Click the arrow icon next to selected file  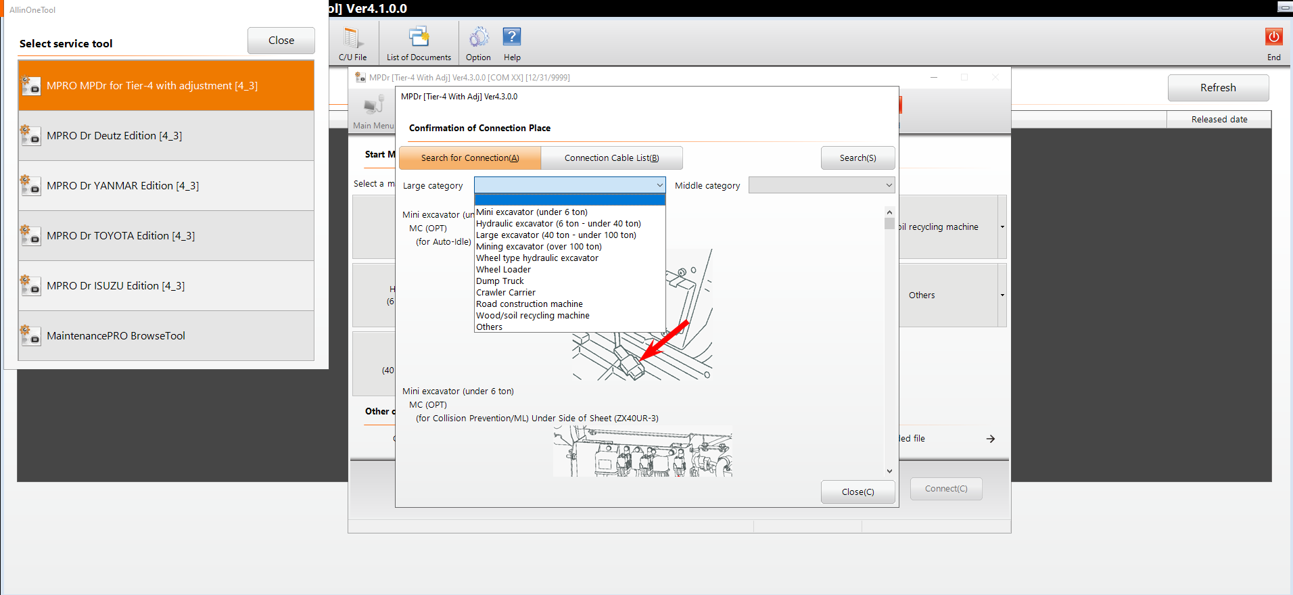(x=990, y=439)
